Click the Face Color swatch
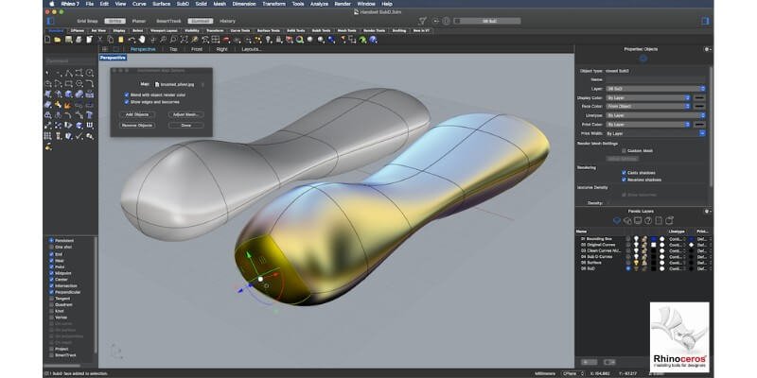 699,106
